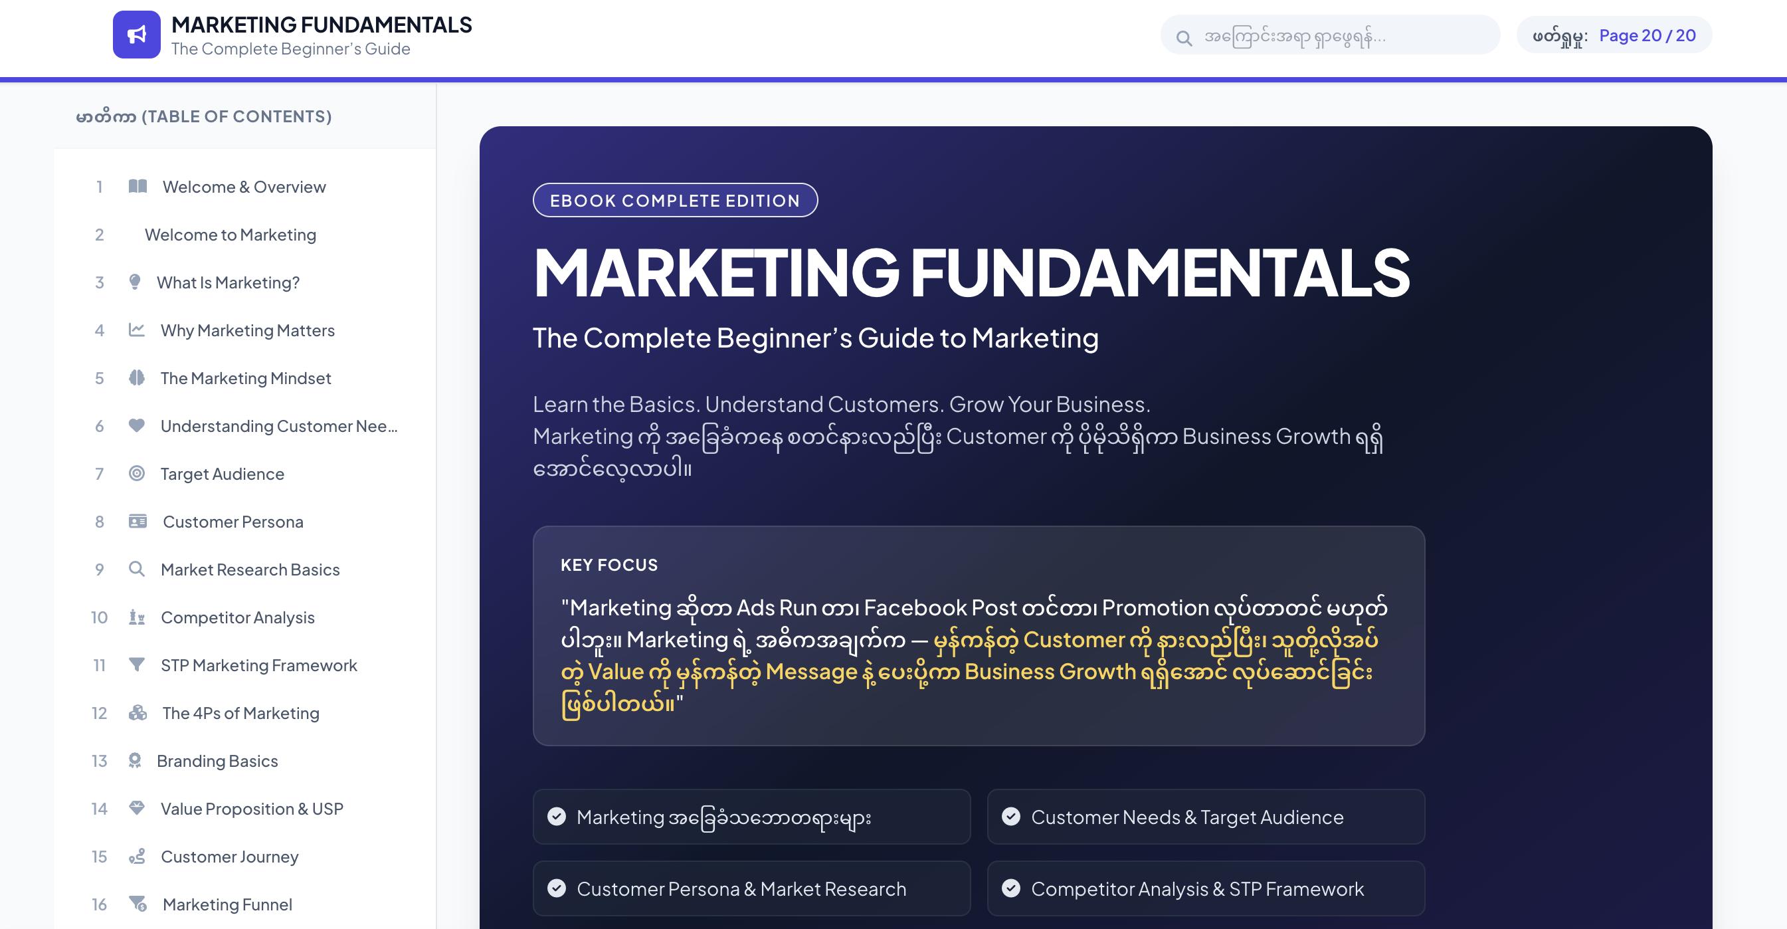The width and height of the screenshot is (1787, 929).
Task: Click the TABLE OF CONTENTS heading
Action: pos(204,116)
